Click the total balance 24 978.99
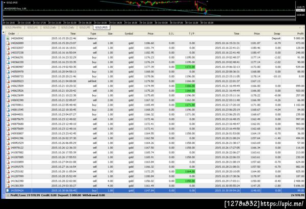The height and width of the screenshot is (209, 306). tap(298, 195)
